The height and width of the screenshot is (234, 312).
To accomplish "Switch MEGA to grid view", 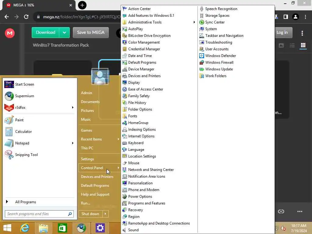I will [x=303, y=45].
